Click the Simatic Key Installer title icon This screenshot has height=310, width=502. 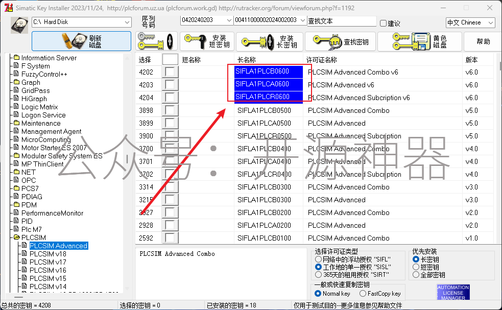click(x=9, y=8)
